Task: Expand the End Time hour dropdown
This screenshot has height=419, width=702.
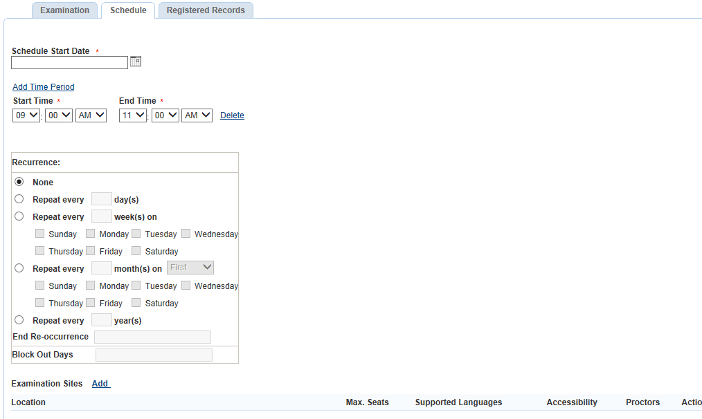Action: (x=133, y=115)
